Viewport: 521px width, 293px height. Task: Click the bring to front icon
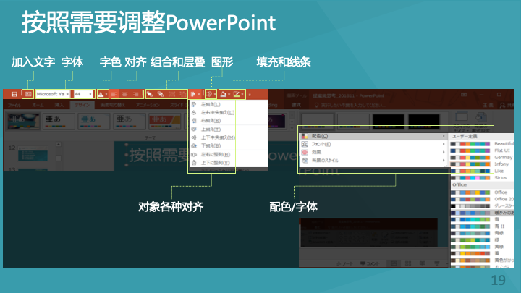[x=150, y=94]
